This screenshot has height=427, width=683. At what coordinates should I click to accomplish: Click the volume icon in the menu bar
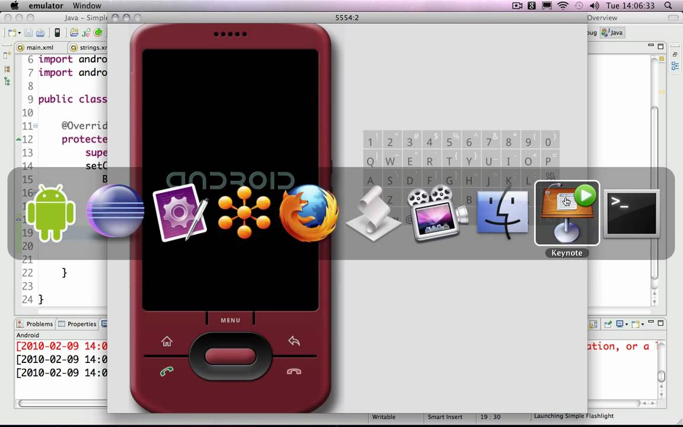click(594, 6)
